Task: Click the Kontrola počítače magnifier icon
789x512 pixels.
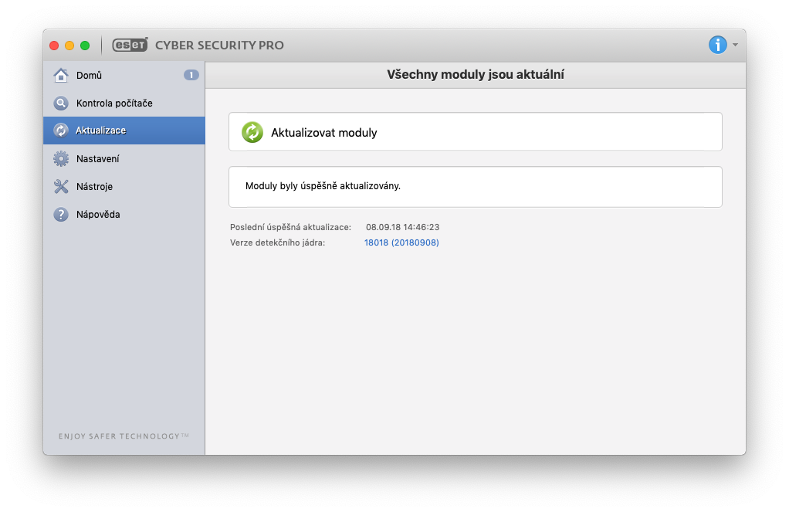Action: click(x=61, y=103)
